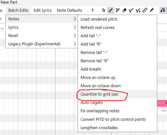Image resolution: width=167 pixels, height=135 pixels.
Task: Expand the Reset submenu
Action: tap(41, 35)
